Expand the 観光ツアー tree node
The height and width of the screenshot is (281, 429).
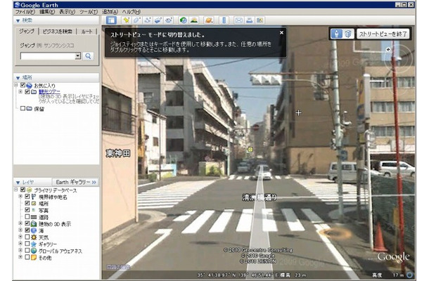pos(20,91)
